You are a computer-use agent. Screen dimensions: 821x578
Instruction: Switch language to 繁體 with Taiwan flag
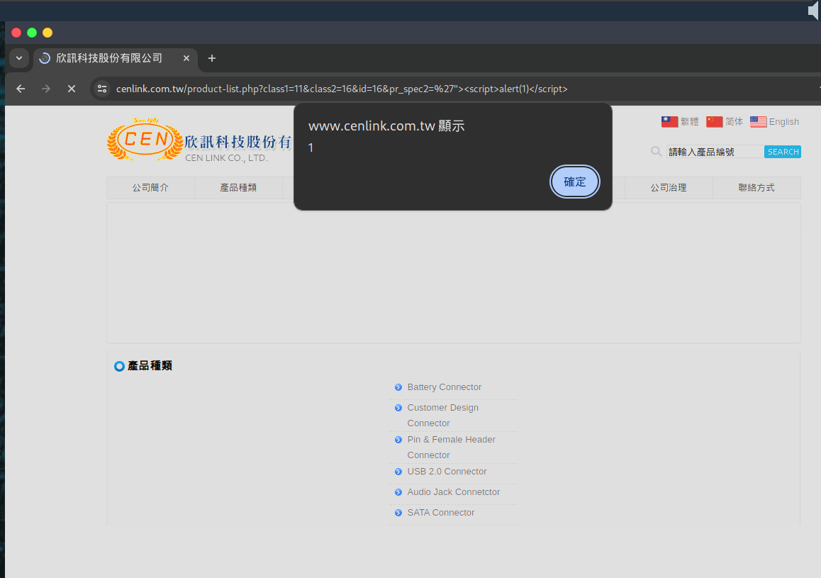point(680,122)
